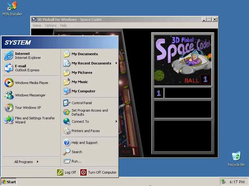Click the All Programs label
The height and width of the screenshot is (186, 249).
(x=24, y=162)
